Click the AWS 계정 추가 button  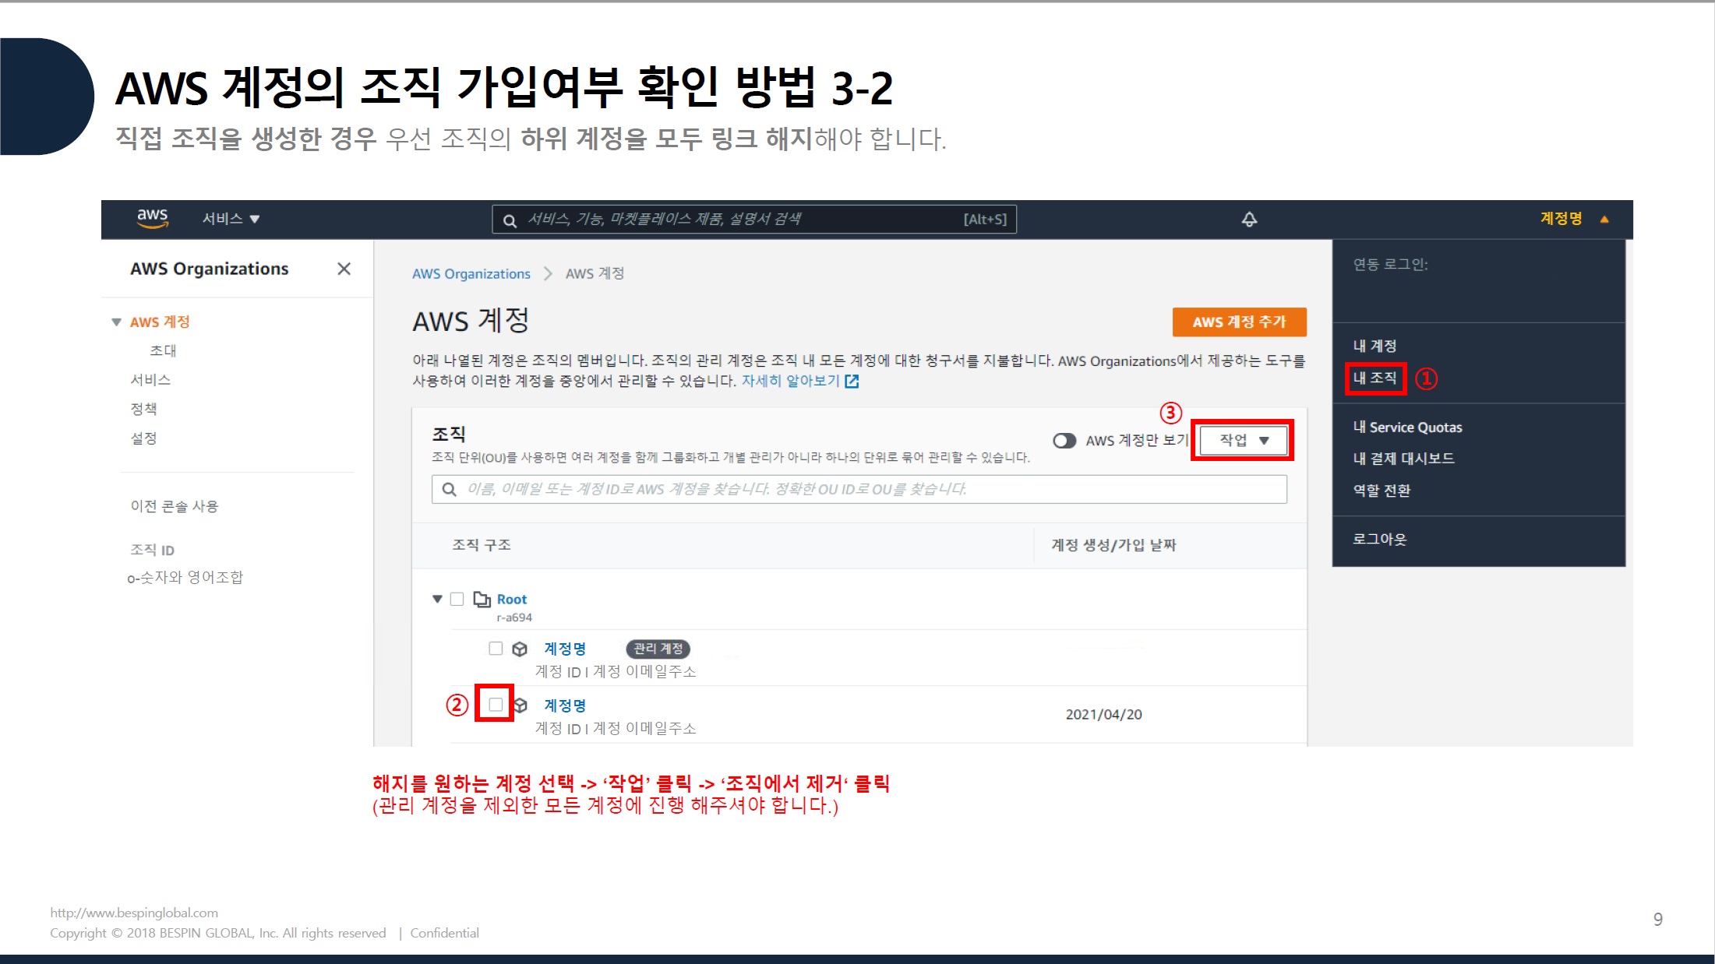tap(1239, 322)
